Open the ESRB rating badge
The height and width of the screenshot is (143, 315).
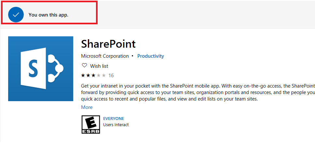90,125
